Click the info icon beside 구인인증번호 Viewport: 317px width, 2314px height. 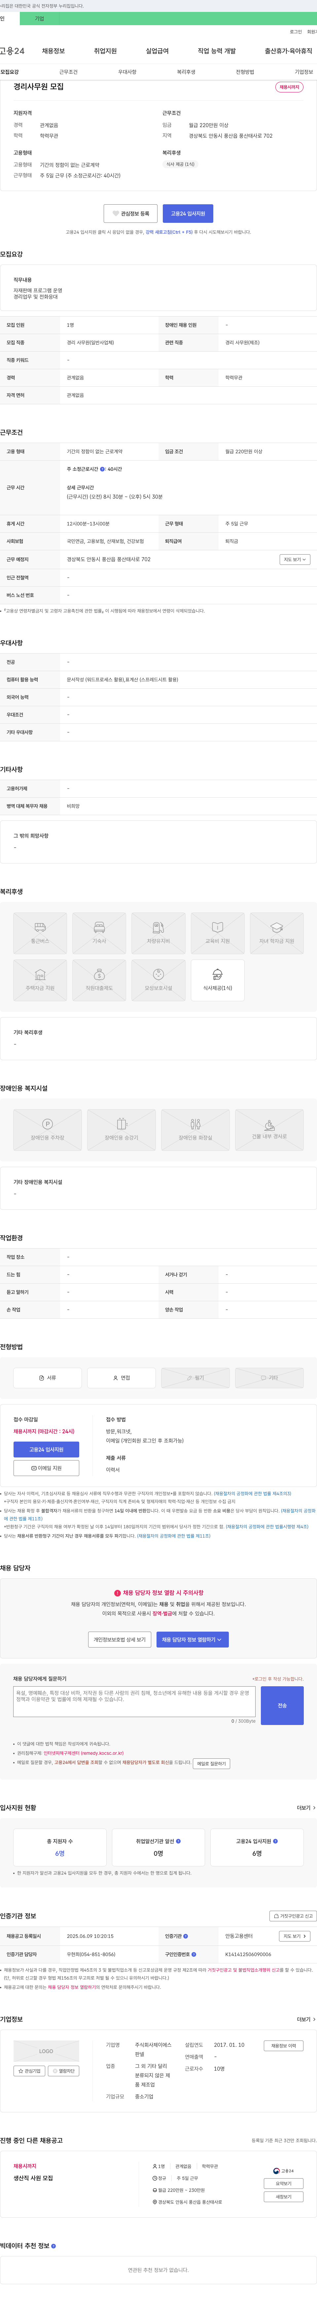tap(194, 1954)
